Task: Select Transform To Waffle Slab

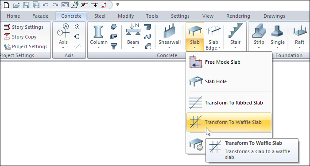Action: pos(229,122)
